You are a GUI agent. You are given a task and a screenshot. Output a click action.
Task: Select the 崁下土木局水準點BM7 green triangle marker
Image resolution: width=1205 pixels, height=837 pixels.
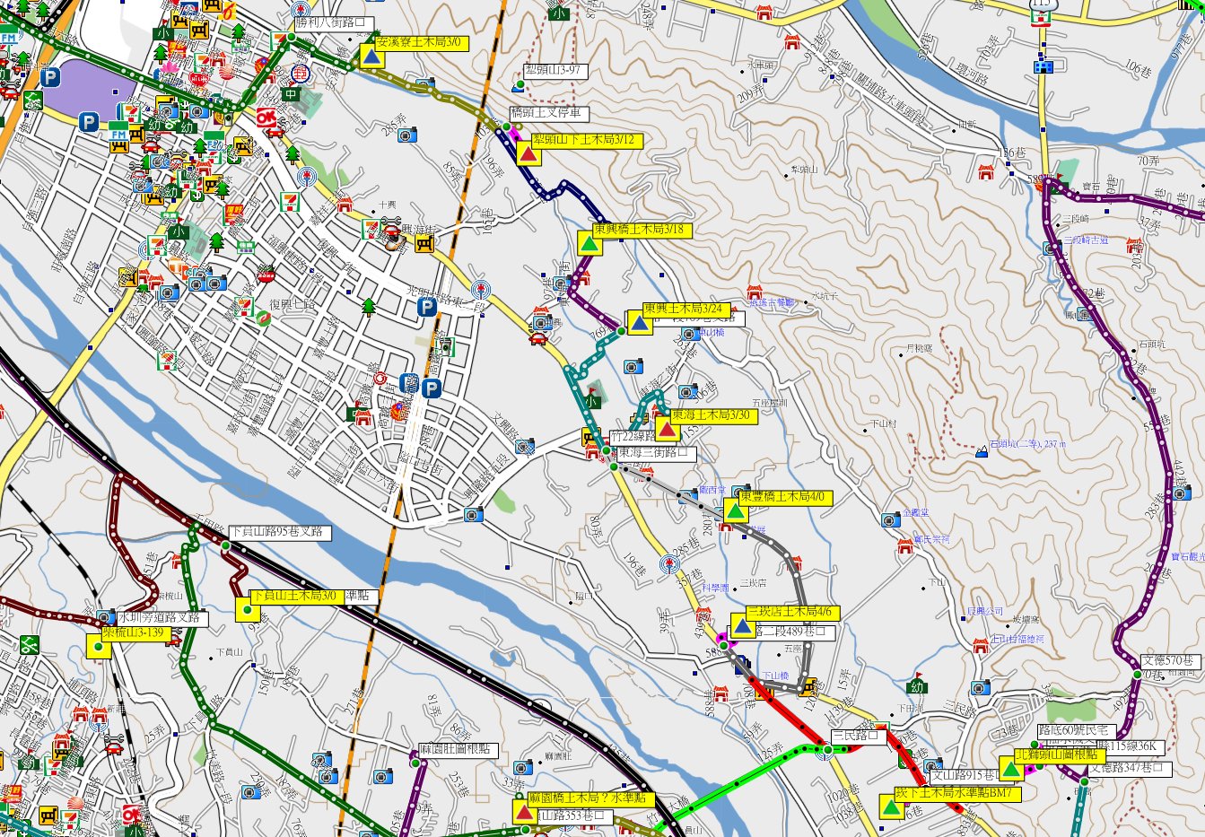pos(891,807)
